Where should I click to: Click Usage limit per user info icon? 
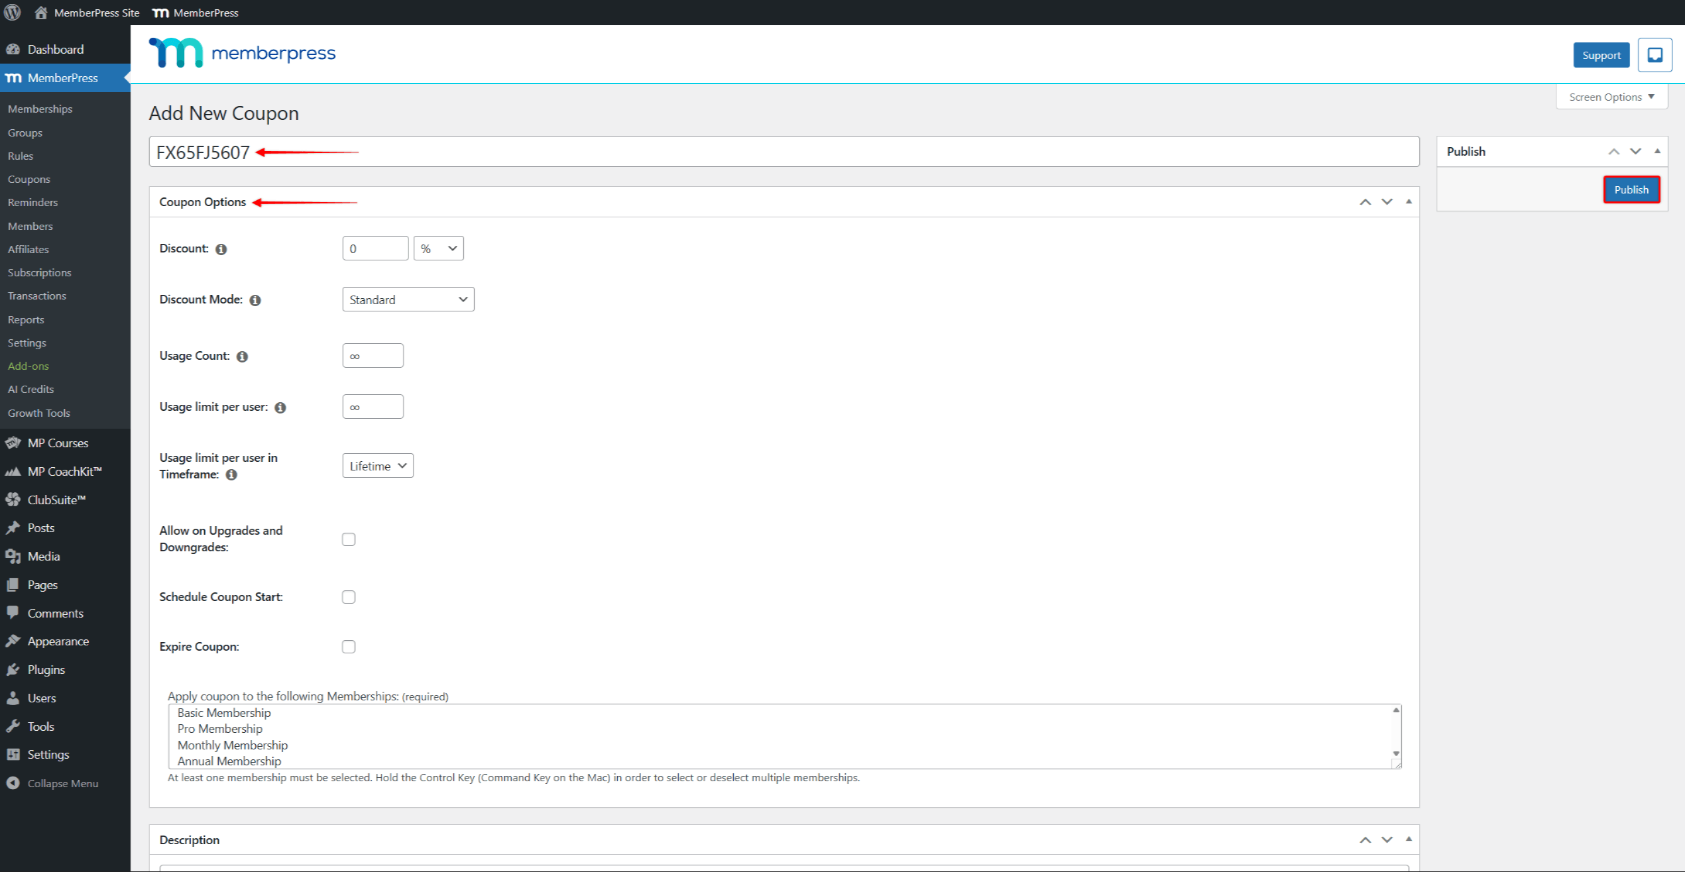pos(280,408)
